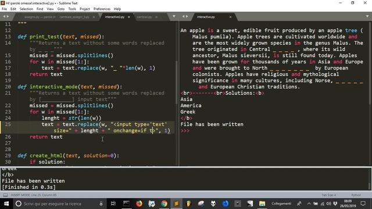The width and height of the screenshot is (372, 209).
Task: Open the Project menu
Action: (x=85, y=9)
